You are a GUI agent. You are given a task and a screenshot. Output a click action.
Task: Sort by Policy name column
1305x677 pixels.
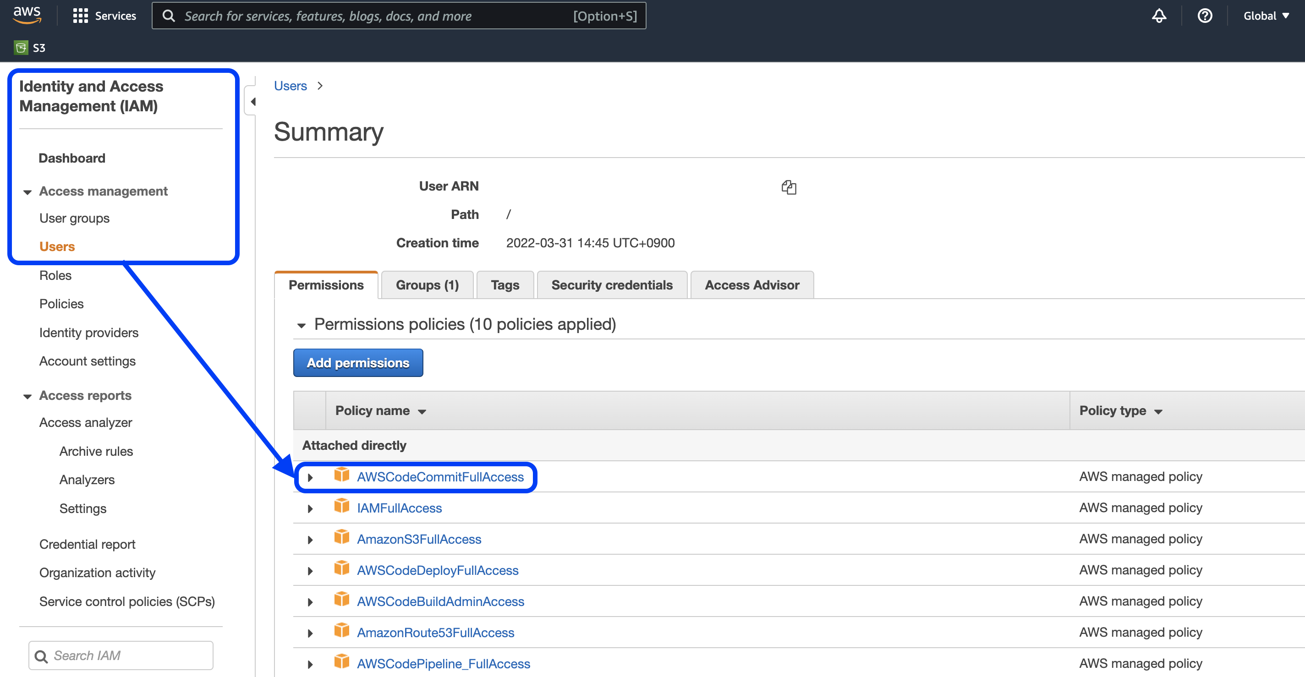[x=380, y=411]
